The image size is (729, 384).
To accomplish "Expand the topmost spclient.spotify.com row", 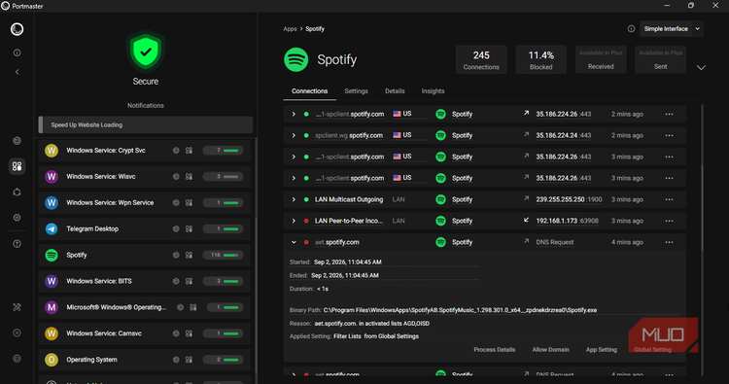I will click(x=294, y=114).
